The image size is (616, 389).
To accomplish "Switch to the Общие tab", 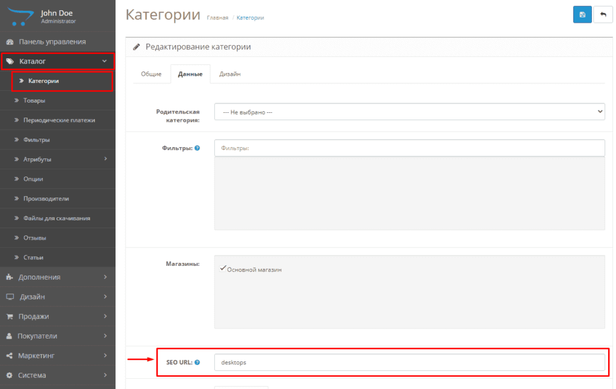I will tap(152, 74).
